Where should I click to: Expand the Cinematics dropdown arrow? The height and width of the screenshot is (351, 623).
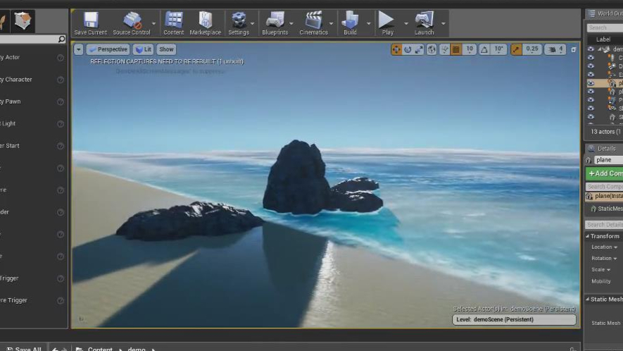click(331, 23)
